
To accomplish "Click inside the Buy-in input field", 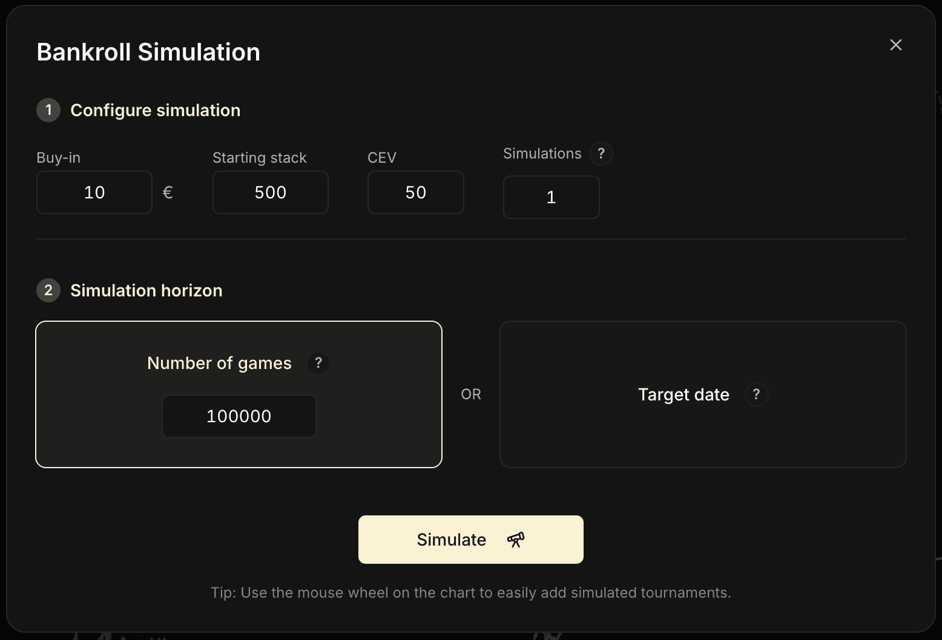I will point(94,192).
